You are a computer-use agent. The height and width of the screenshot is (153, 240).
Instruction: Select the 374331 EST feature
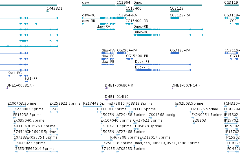(x=54, y=112)
